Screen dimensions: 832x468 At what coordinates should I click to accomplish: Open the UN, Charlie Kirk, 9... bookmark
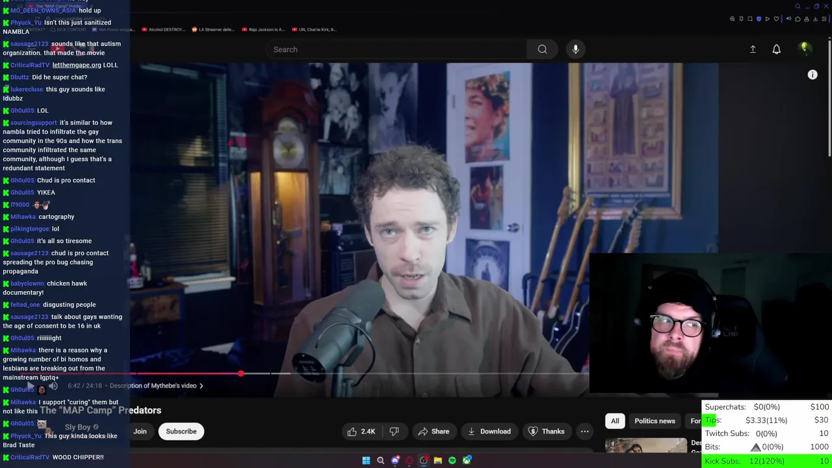pos(314,29)
